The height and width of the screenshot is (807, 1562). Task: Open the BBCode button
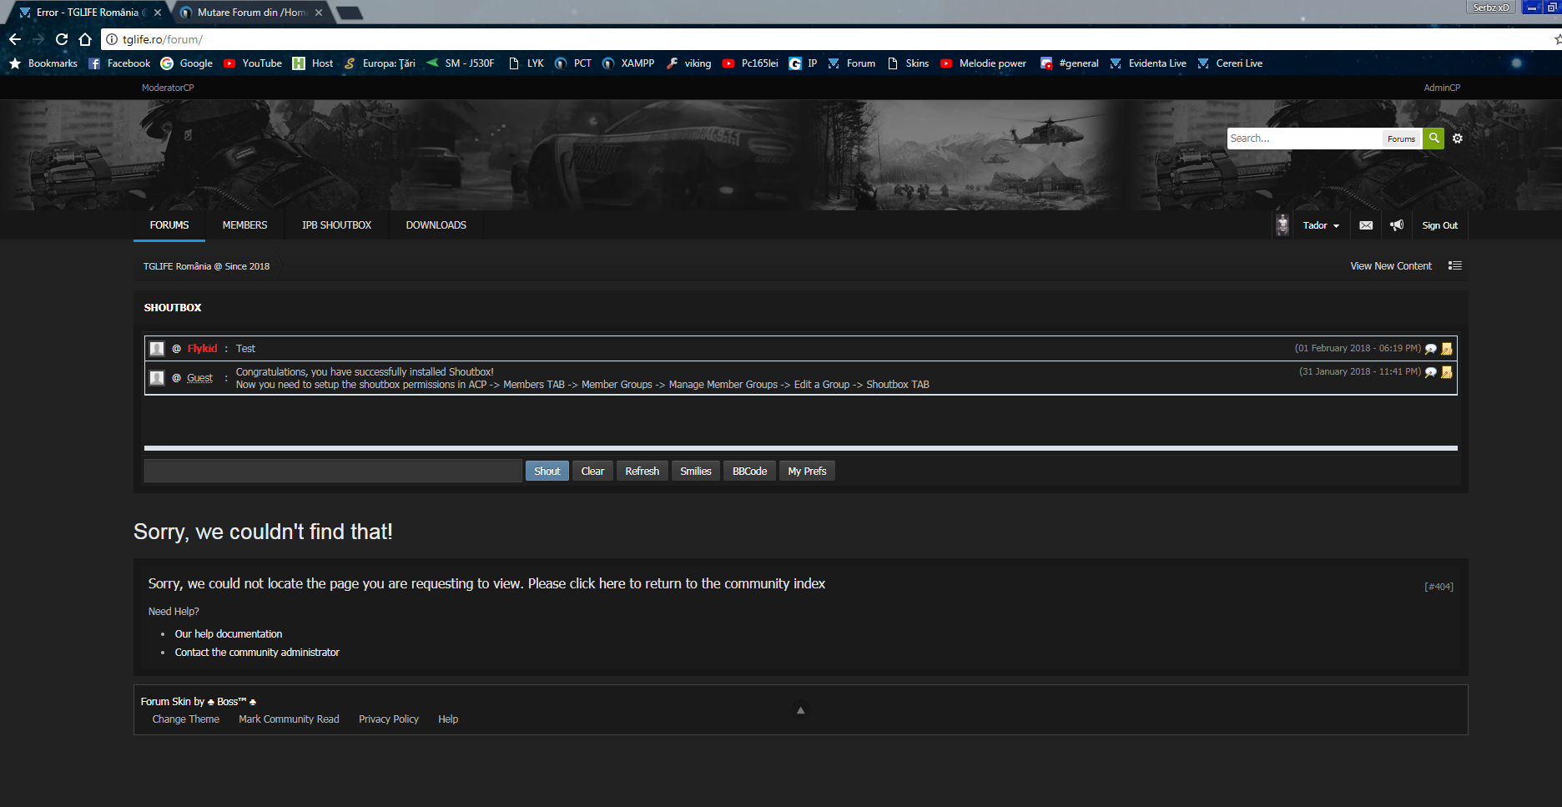[x=750, y=471]
